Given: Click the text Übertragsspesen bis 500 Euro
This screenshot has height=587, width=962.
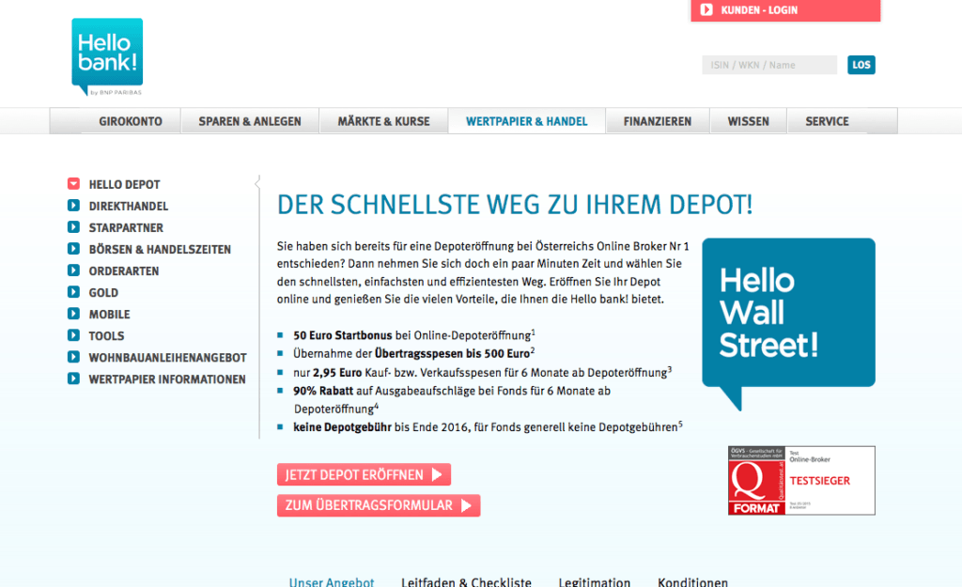Looking at the screenshot, I should tap(452, 353).
